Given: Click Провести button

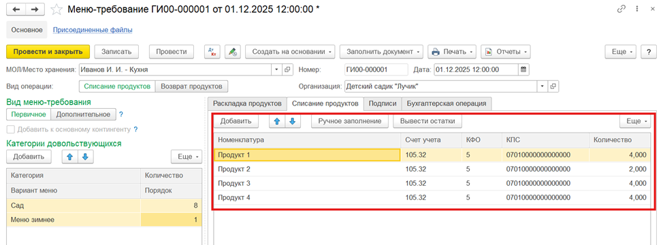Looking at the screenshot, I should pyautogui.click(x=172, y=52).
